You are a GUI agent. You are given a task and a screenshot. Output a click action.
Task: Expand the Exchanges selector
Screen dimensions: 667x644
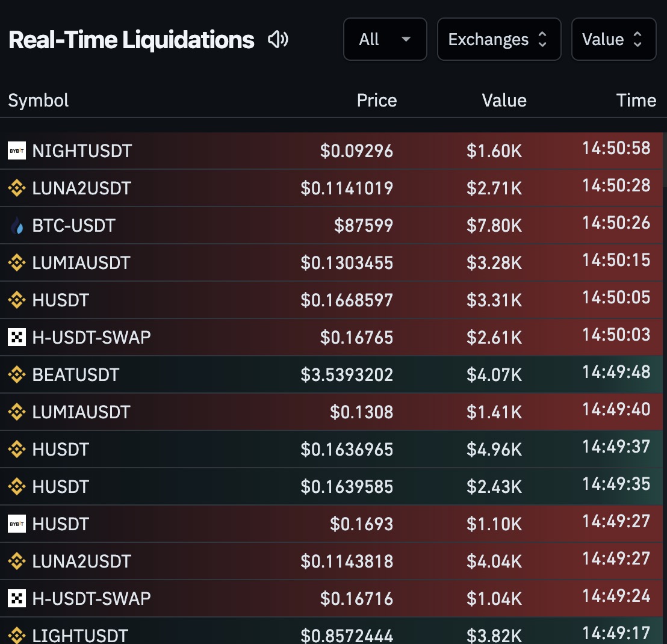pyautogui.click(x=498, y=40)
